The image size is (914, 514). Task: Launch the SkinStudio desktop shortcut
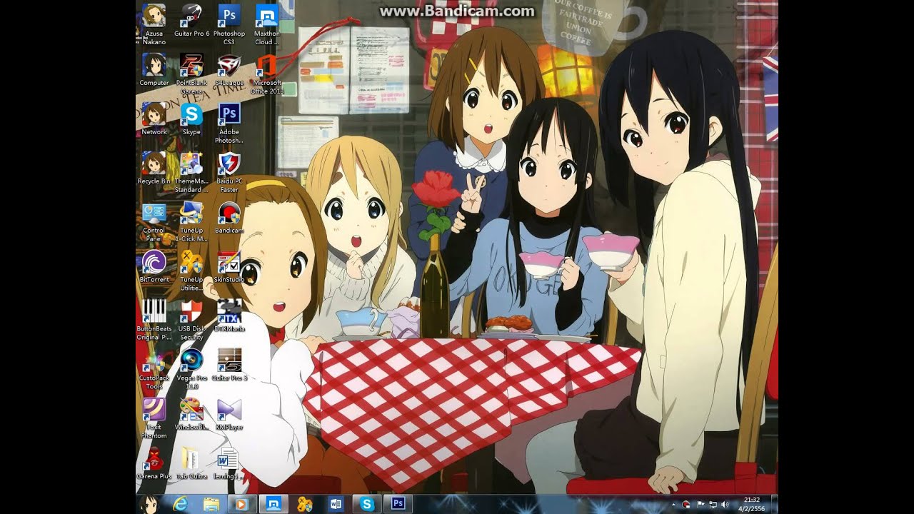pos(229,266)
